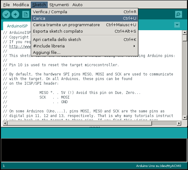Click the console divider drag handle
Viewport: 188px width, 170px height.
pyautogui.click(x=95, y=127)
